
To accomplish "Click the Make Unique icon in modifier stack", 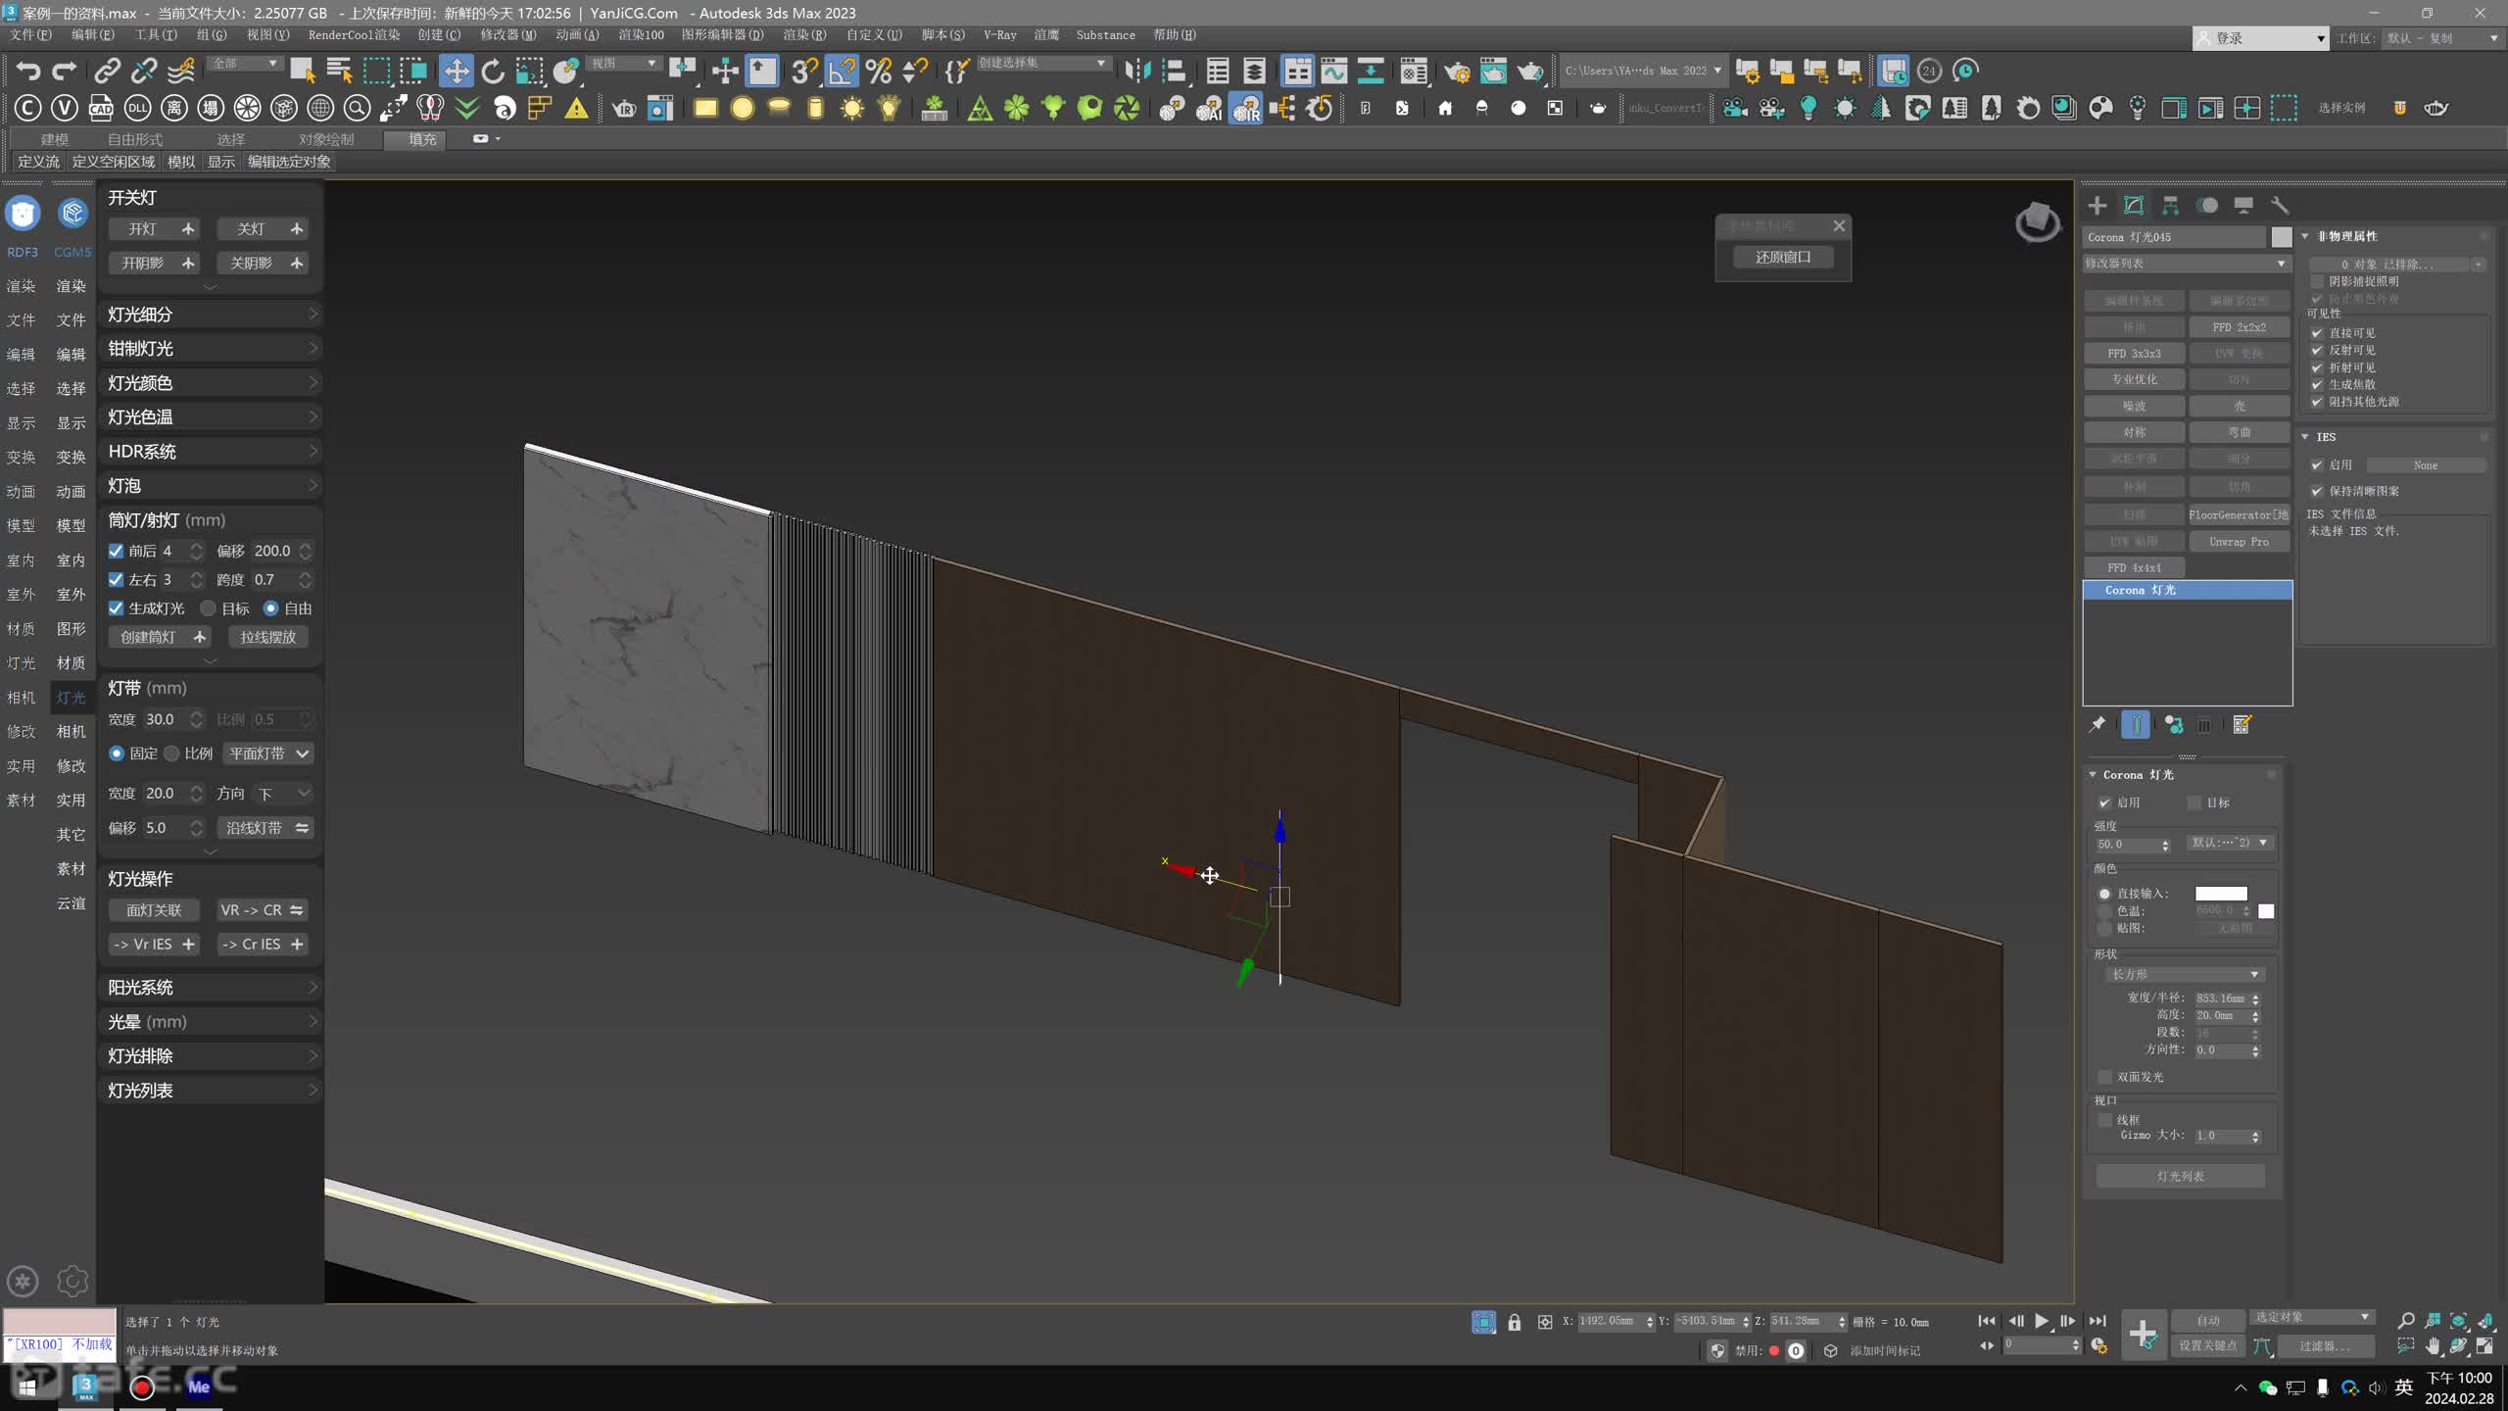I will 2174,724.
